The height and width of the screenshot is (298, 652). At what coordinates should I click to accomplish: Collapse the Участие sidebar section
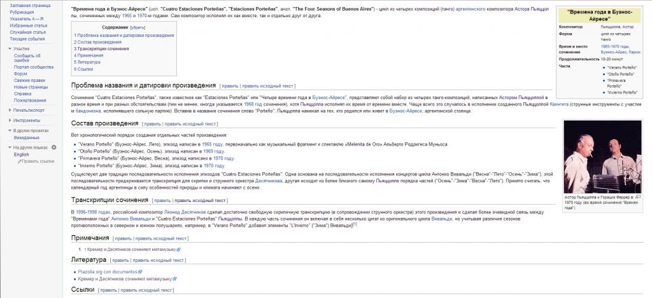pyautogui.click(x=9, y=48)
